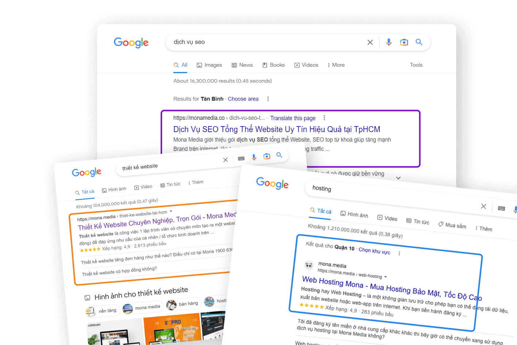Clear the 'dịch vụ seo' search query
The height and width of the screenshot is (345, 517).
[x=370, y=42]
